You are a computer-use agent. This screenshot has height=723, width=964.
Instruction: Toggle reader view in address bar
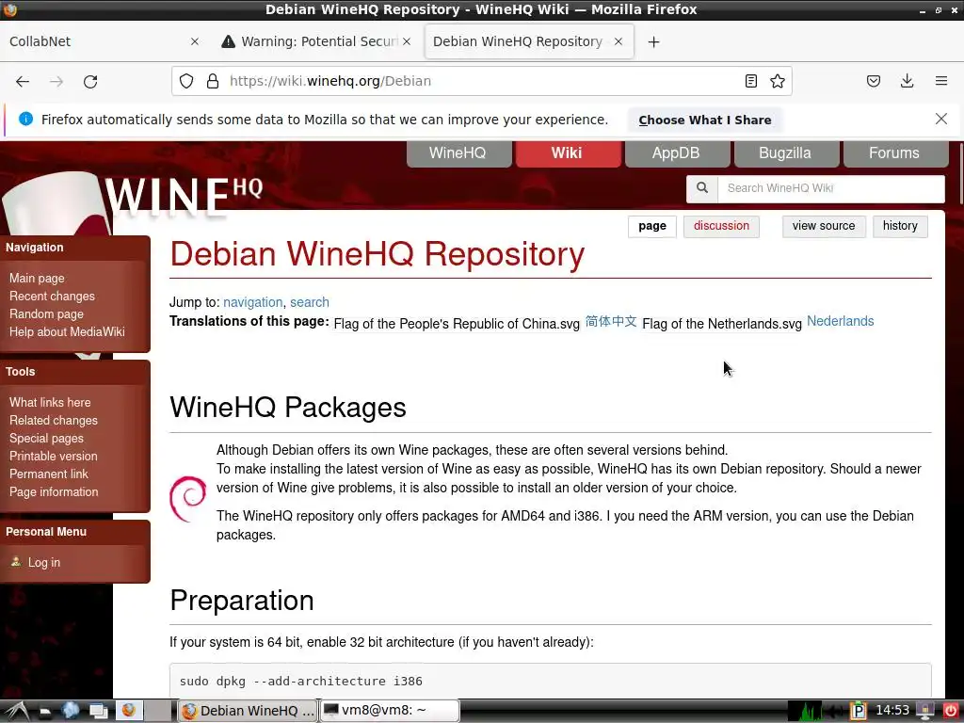[750, 81]
